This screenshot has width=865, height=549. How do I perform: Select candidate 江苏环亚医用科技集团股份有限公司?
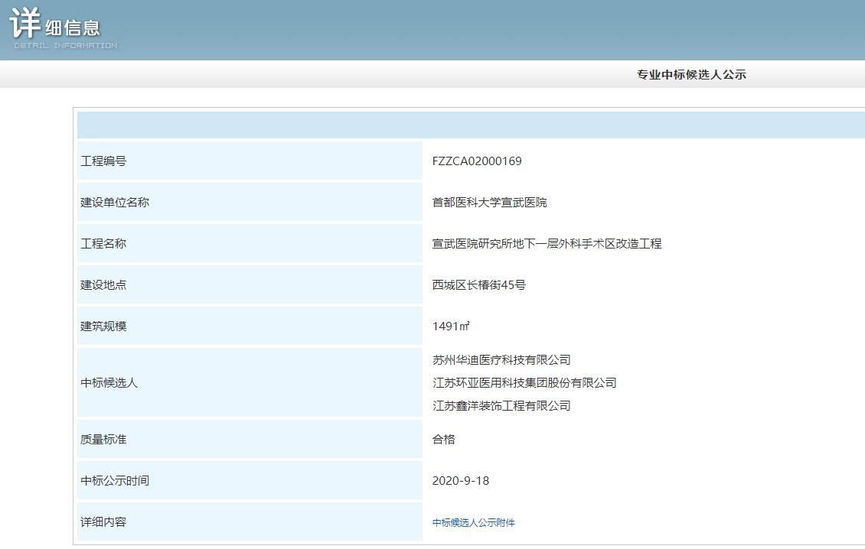[x=524, y=382]
